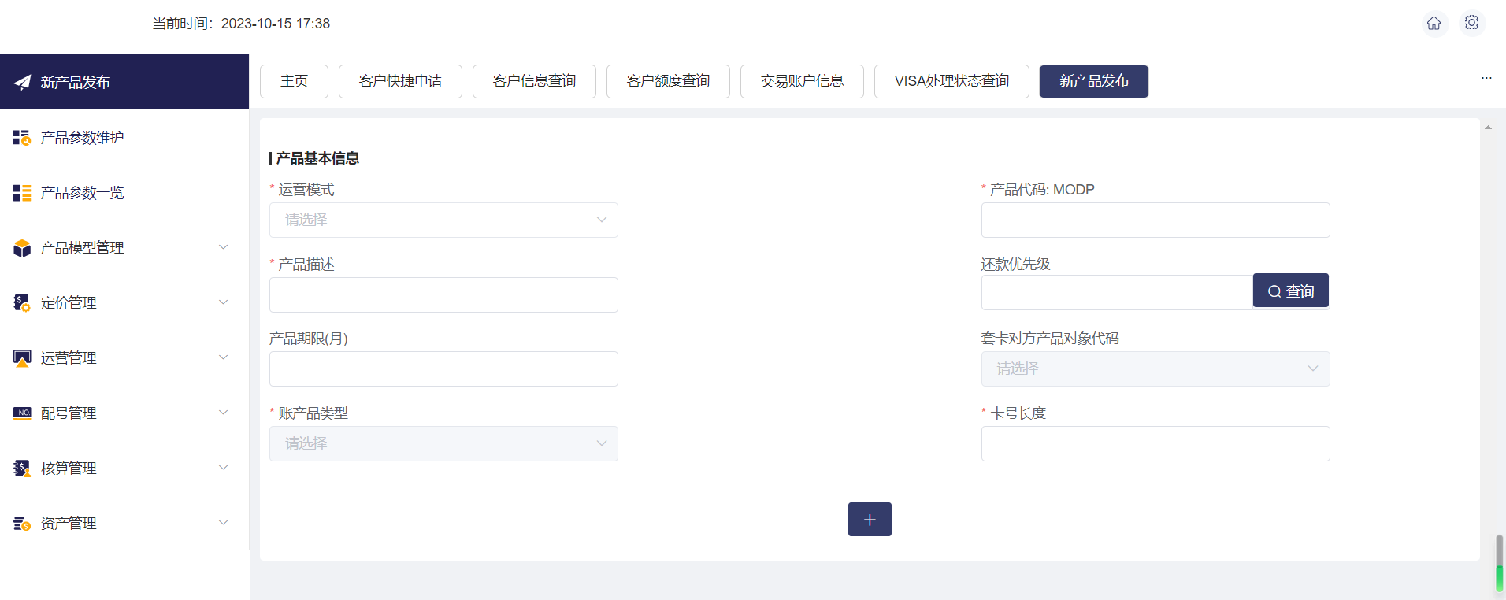Click the 查询 search button
This screenshot has width=1506, height=600.
pyautogui.click(x=1291, y=291)
